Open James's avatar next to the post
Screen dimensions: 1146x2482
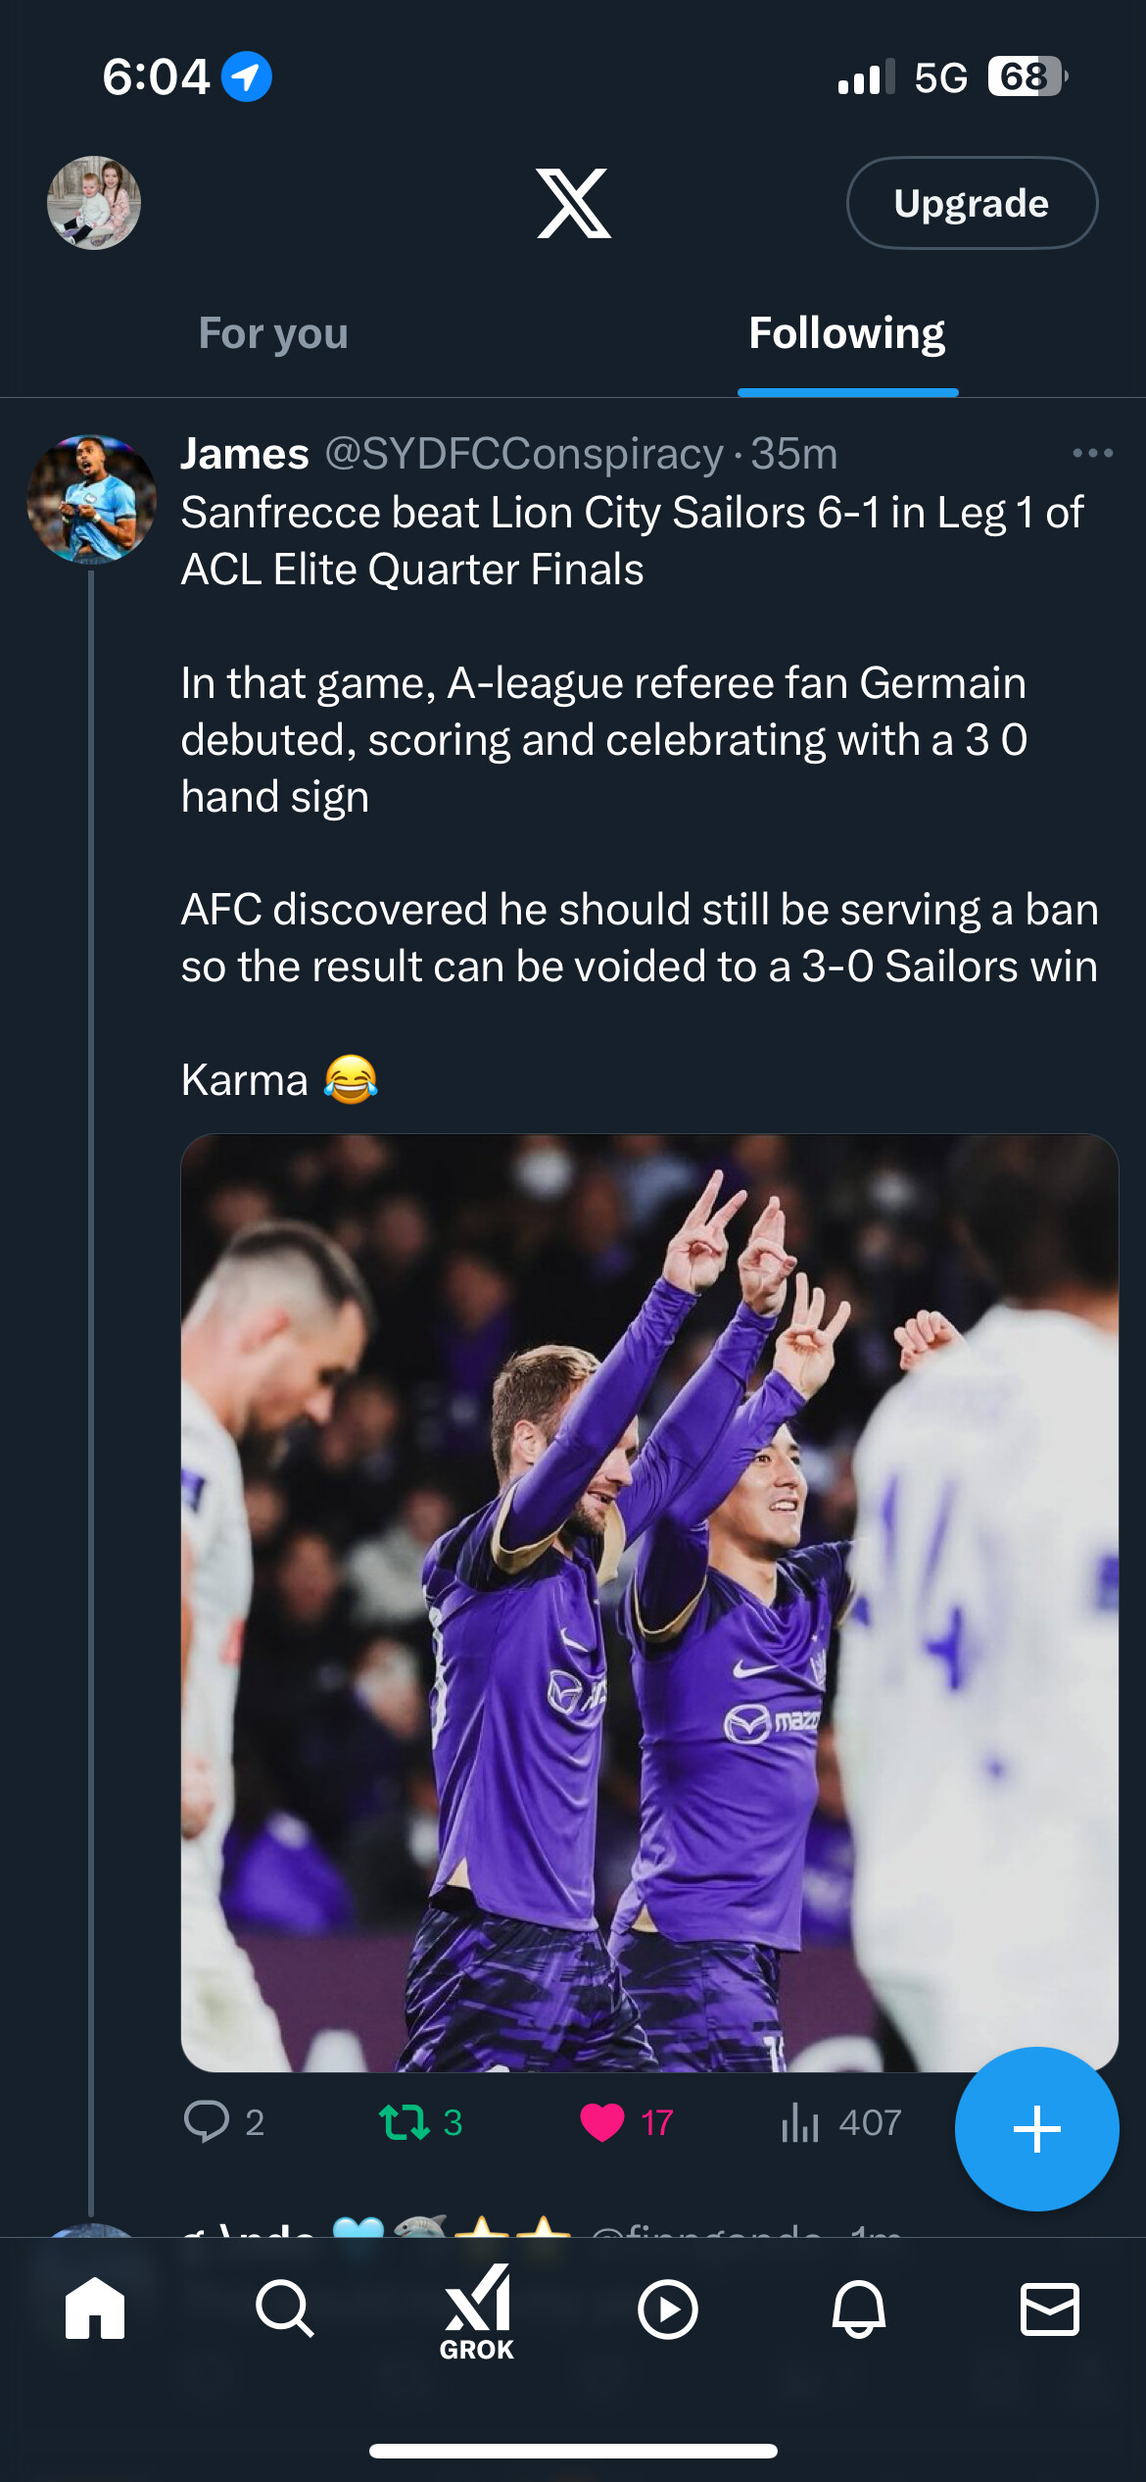pyautogui.click(x=91, y=499)
